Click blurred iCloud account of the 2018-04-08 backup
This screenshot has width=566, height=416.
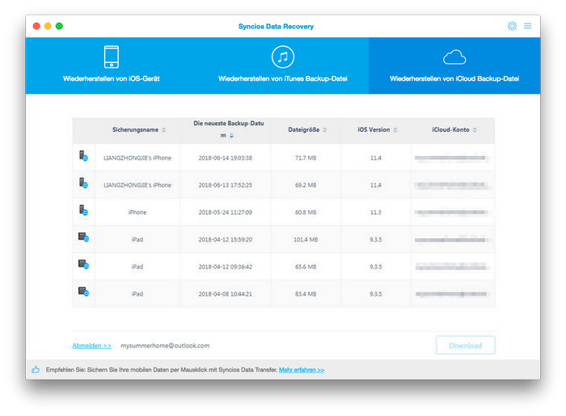452,294
